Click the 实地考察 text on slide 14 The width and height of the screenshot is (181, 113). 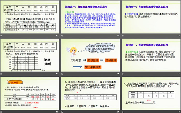76,60
